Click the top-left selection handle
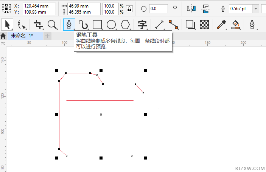 [57, 71]
